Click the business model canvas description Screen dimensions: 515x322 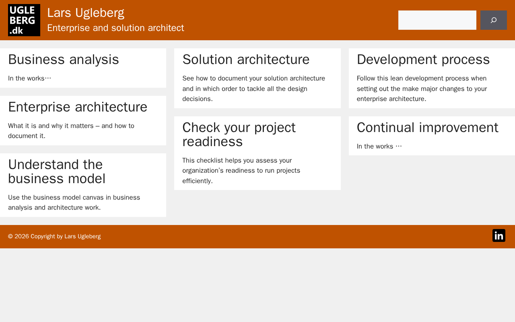click(74, 202)
